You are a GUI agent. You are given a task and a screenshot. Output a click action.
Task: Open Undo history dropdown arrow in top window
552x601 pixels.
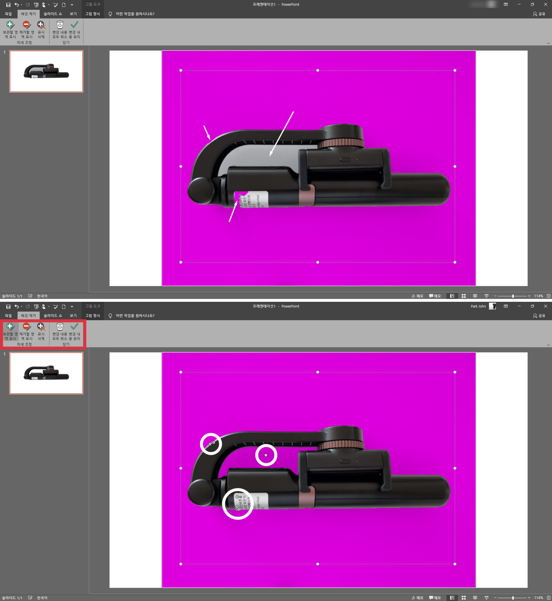[22, 5]
